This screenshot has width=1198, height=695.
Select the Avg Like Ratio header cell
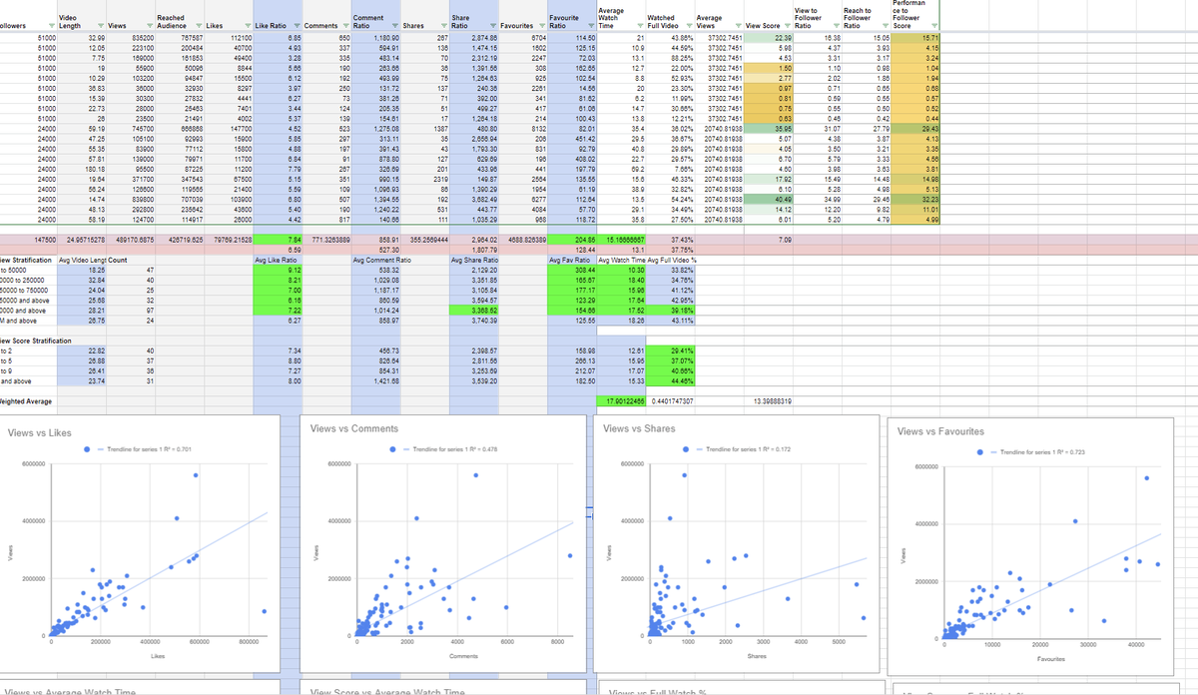click(278, 261)
